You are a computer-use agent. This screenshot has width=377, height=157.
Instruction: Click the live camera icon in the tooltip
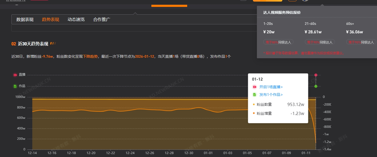[x=255, y=87]
